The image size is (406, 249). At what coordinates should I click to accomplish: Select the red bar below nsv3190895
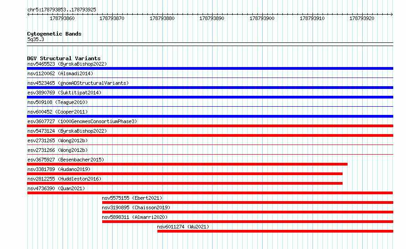coord(248,212)
